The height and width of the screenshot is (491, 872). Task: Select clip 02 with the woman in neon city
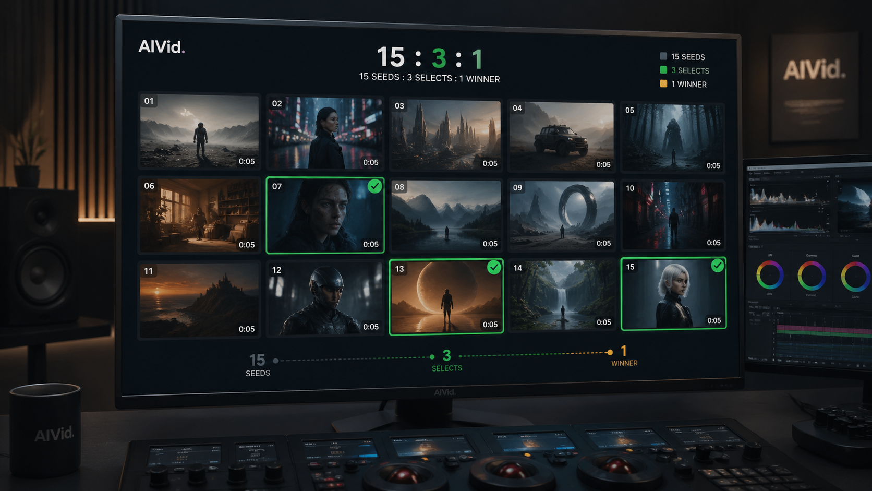coord(325,133)
